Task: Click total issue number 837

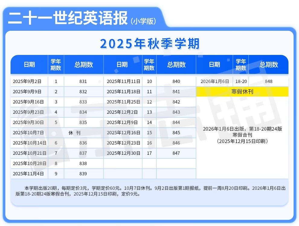Action: [x=83, y=153]
